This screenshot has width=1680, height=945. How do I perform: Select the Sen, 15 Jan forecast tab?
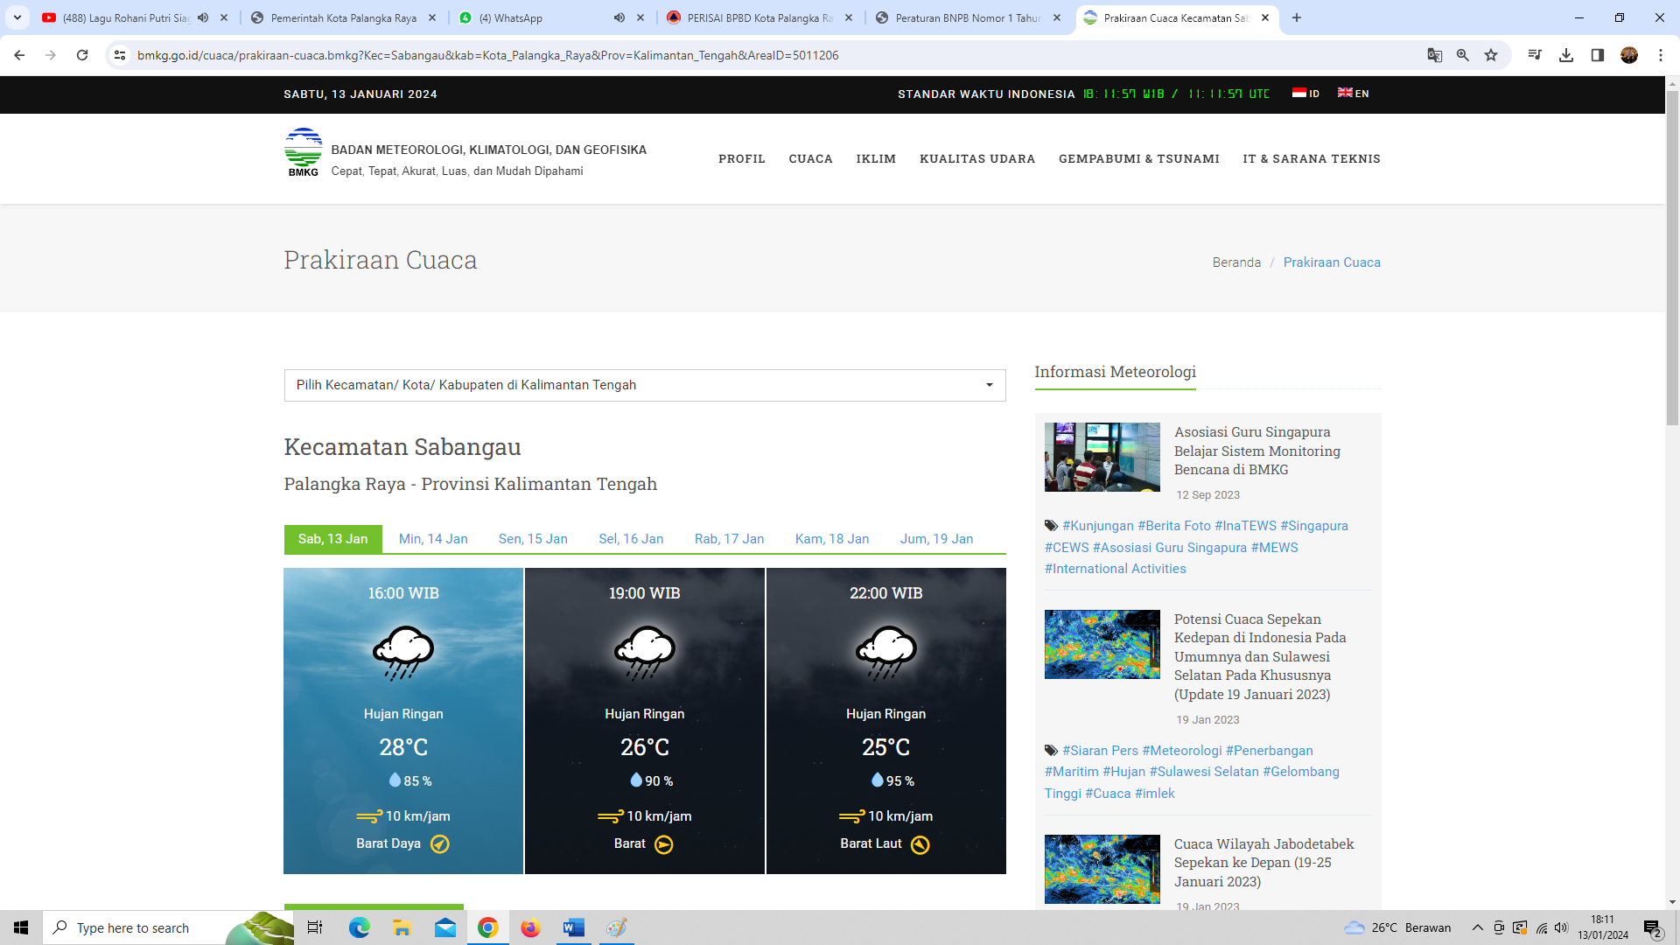533,539
